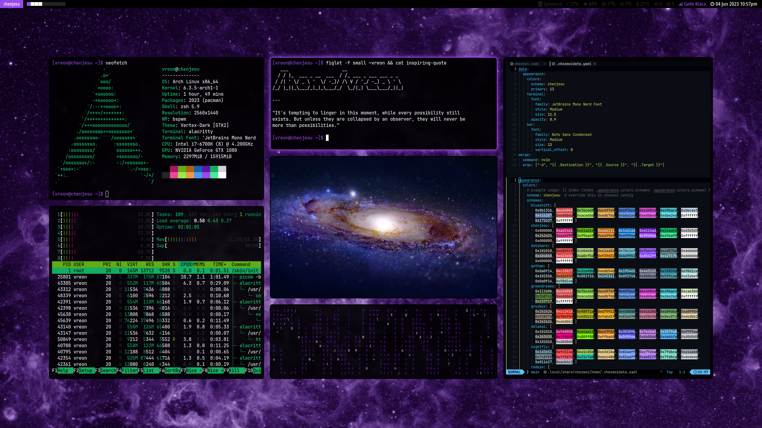Click the htop Mem usage meter bar
This screenshot has width=762, height=428.
point(209,239)
